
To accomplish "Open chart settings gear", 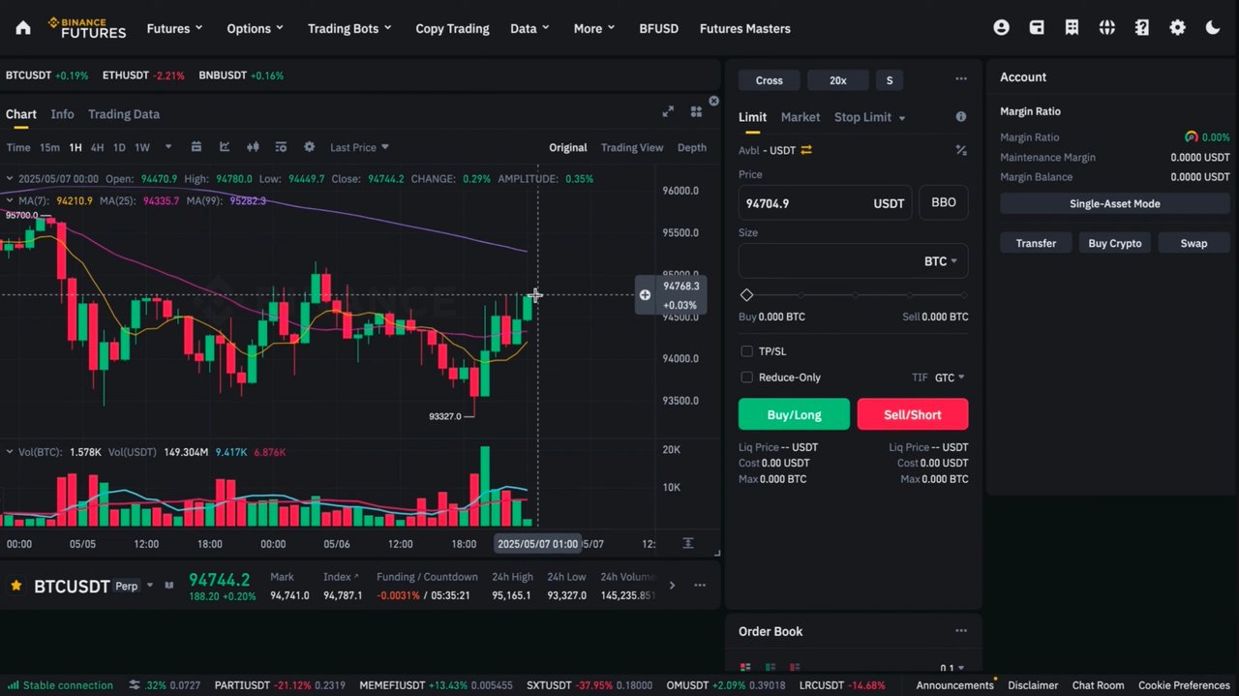I will click(x=310, y=147).
